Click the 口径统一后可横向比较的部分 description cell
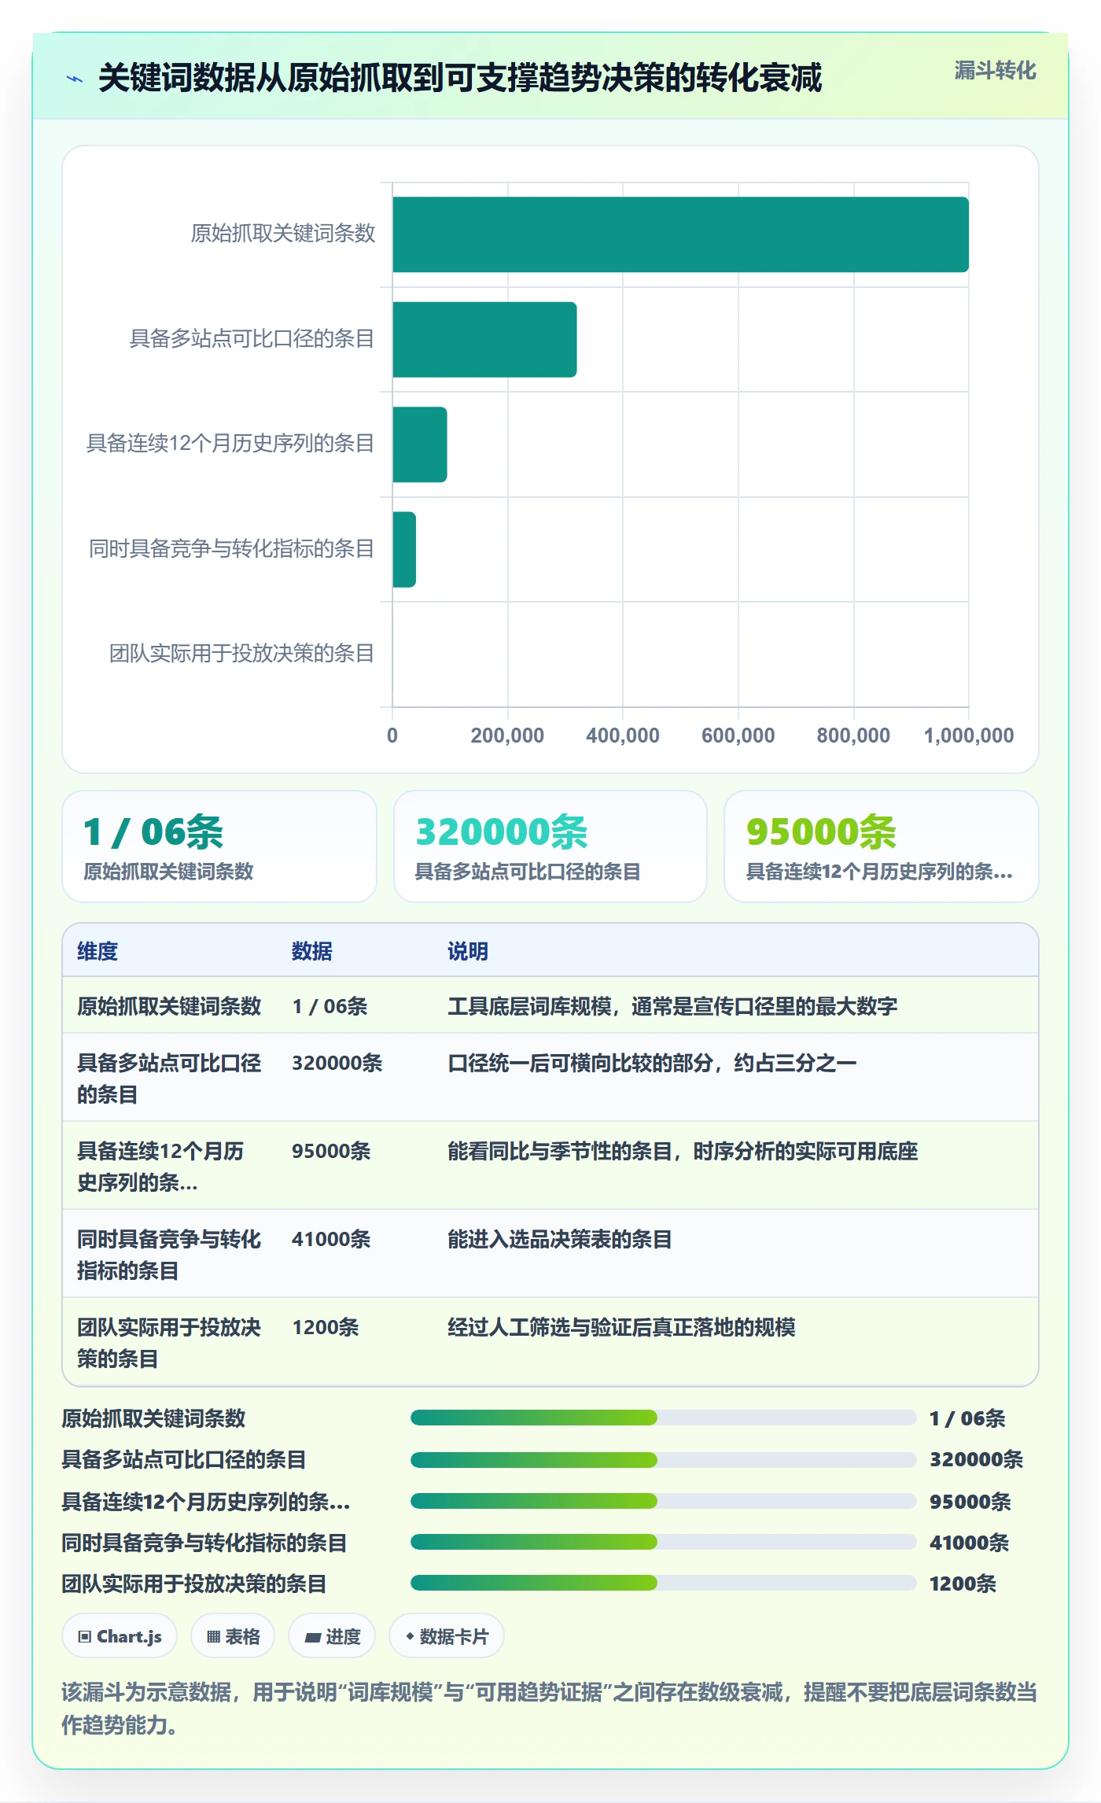The height and width of the screenshot is (1803, 1101). coord(652,1063)
